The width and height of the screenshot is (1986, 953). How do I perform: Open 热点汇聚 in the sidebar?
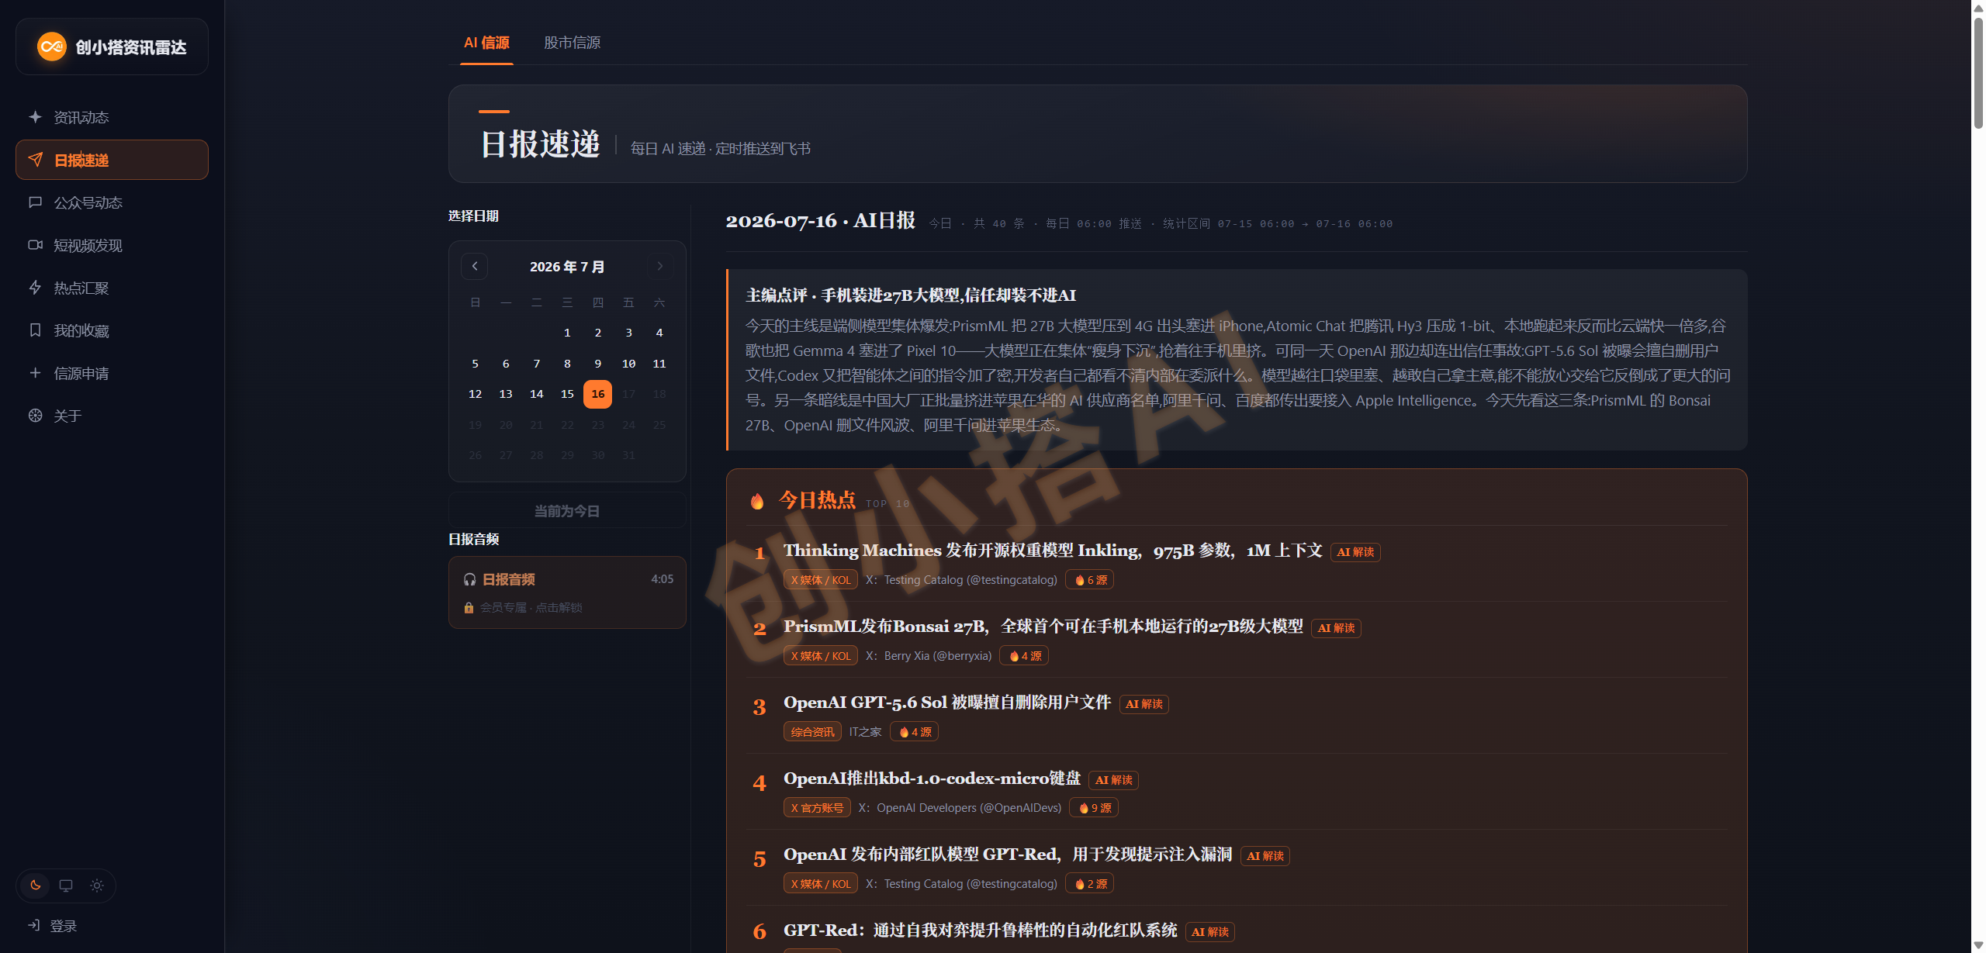(x=112, y=288)
